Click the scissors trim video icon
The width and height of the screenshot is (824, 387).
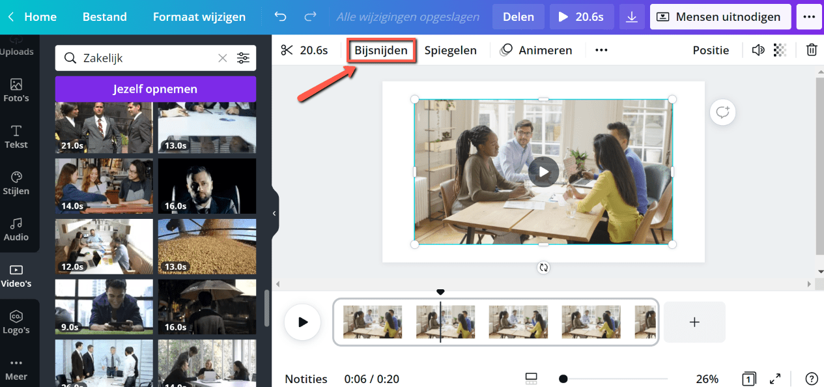click(x=287, y=50)
